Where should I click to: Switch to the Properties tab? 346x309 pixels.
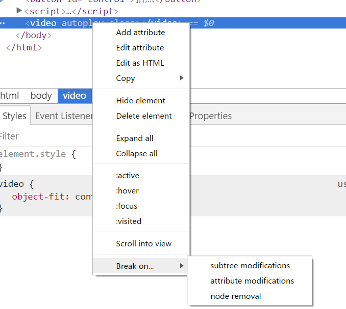211,116
